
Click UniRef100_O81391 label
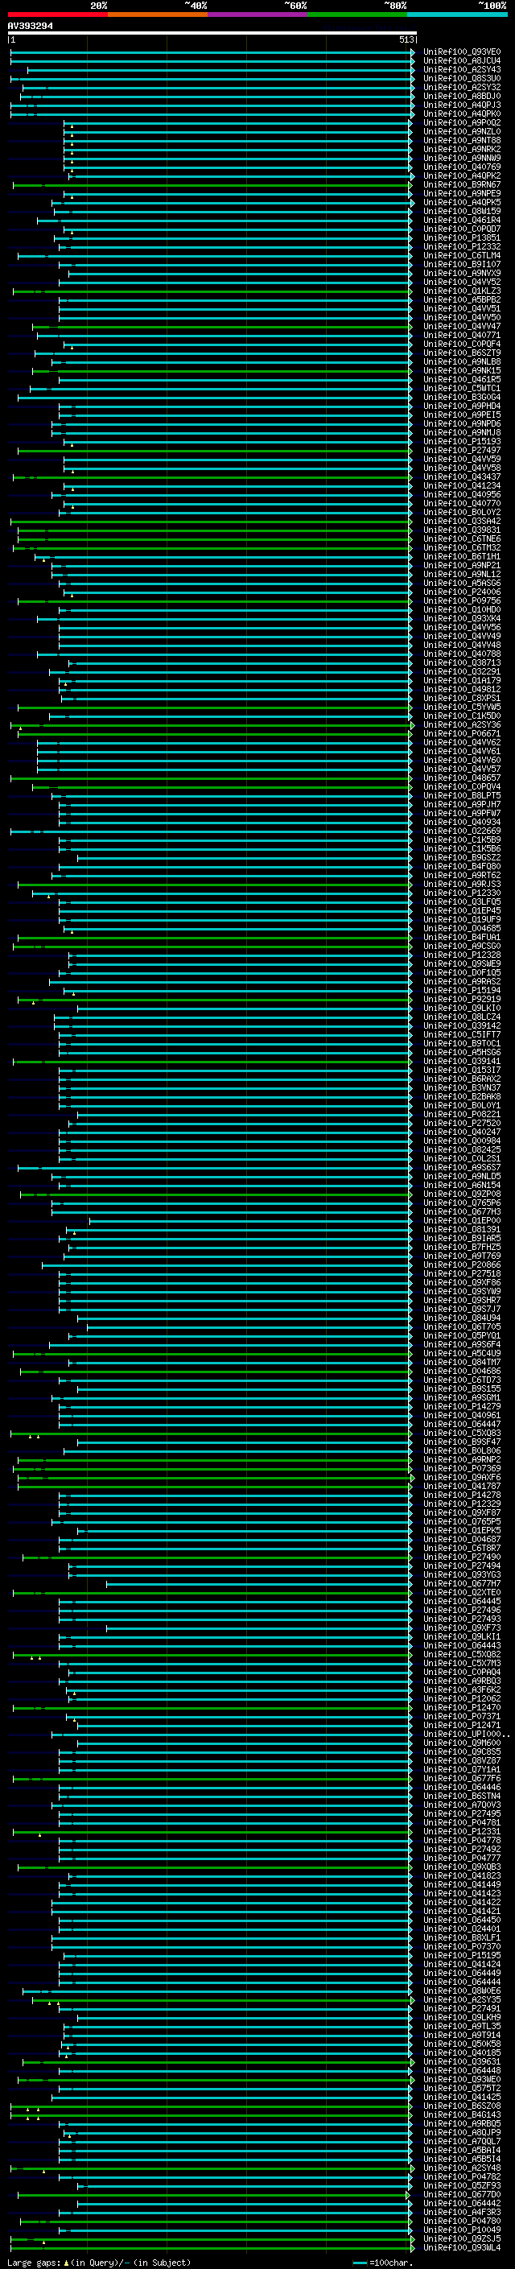(x=462, y=1230)
